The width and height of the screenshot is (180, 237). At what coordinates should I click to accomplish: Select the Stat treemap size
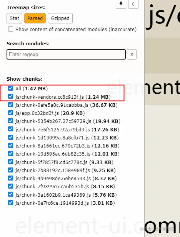14,18
